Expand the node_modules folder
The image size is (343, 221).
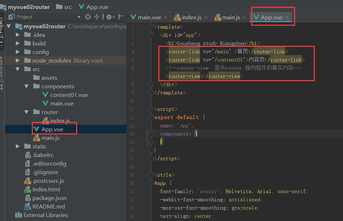tap(18, 60)
